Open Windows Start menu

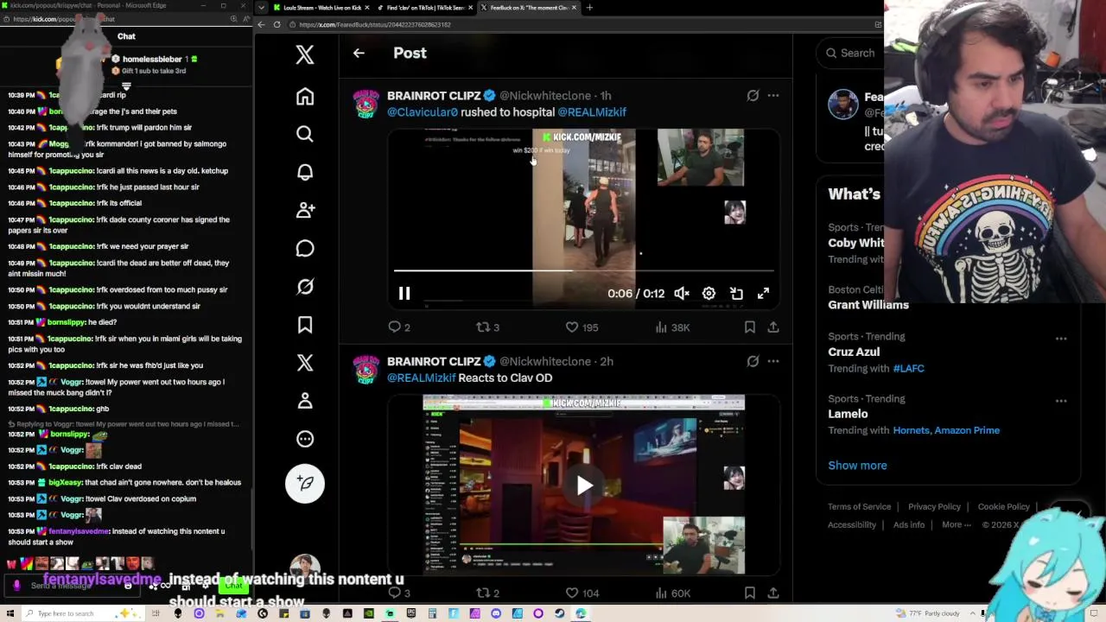(x=9, y=613)
